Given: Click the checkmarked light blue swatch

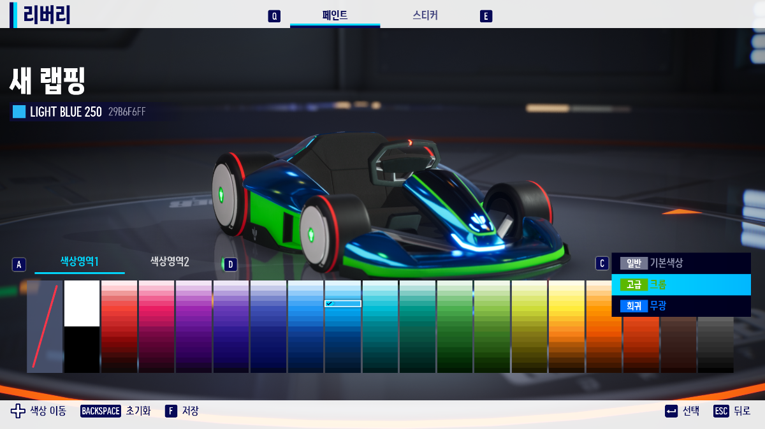Looking at the screenshot, I should click(343, 303).
